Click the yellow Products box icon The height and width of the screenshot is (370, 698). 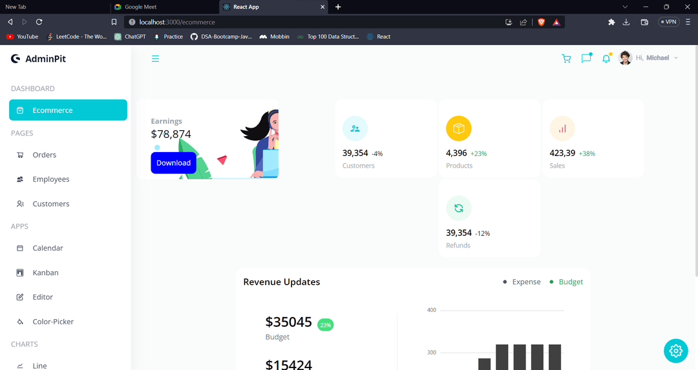pos(458,128)
